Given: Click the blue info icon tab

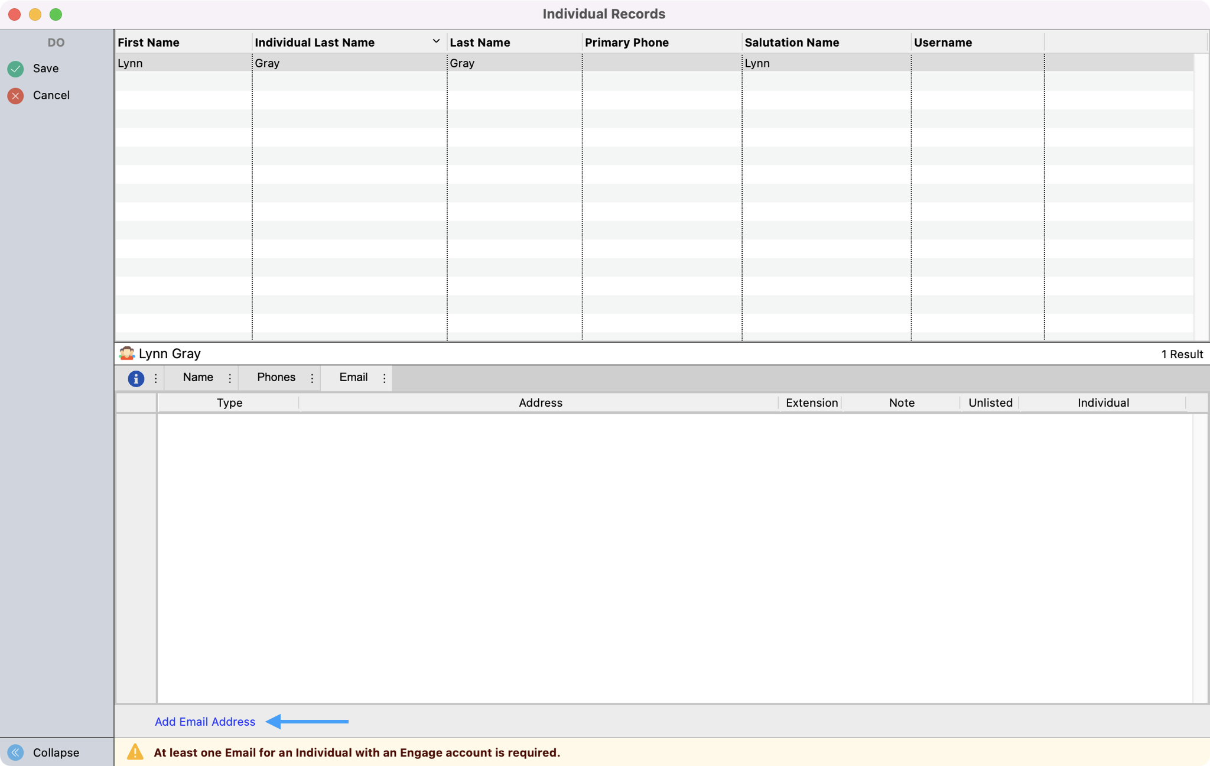Looking at the screenshot, I should click(x=136, y=378).
